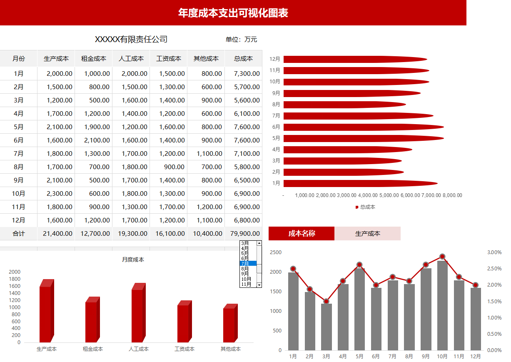Click the 合计 row label cell
511x362 pixels.
19,234
